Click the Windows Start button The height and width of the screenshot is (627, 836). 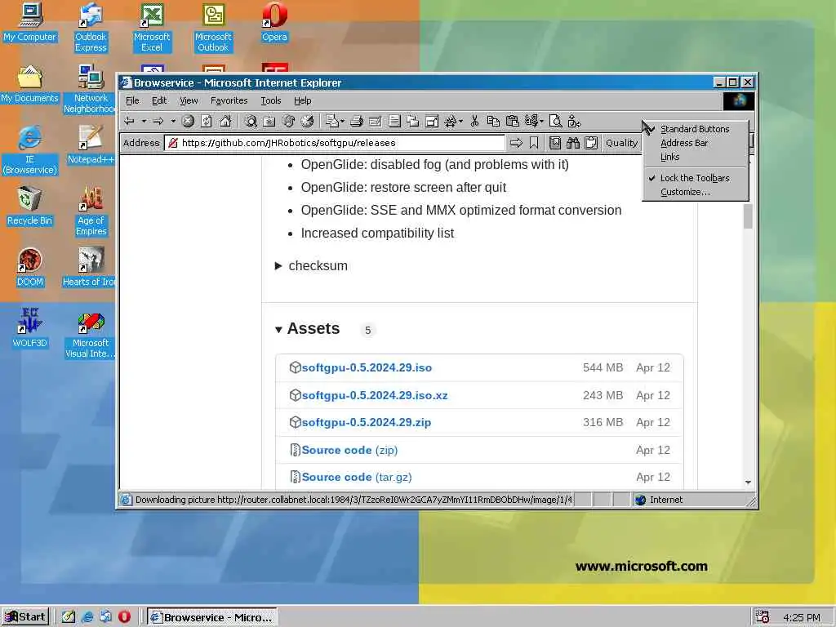(25, 617)
